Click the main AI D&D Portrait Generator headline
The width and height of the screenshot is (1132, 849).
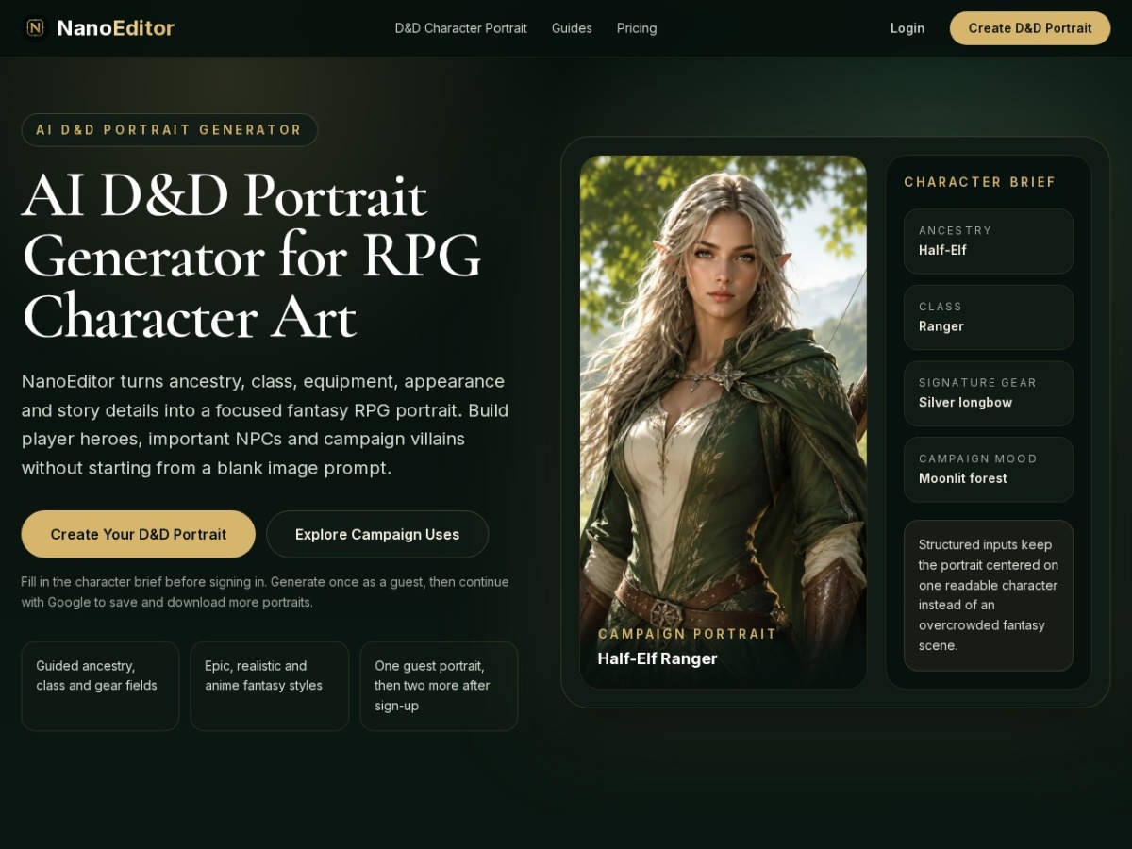coord(252,256)
